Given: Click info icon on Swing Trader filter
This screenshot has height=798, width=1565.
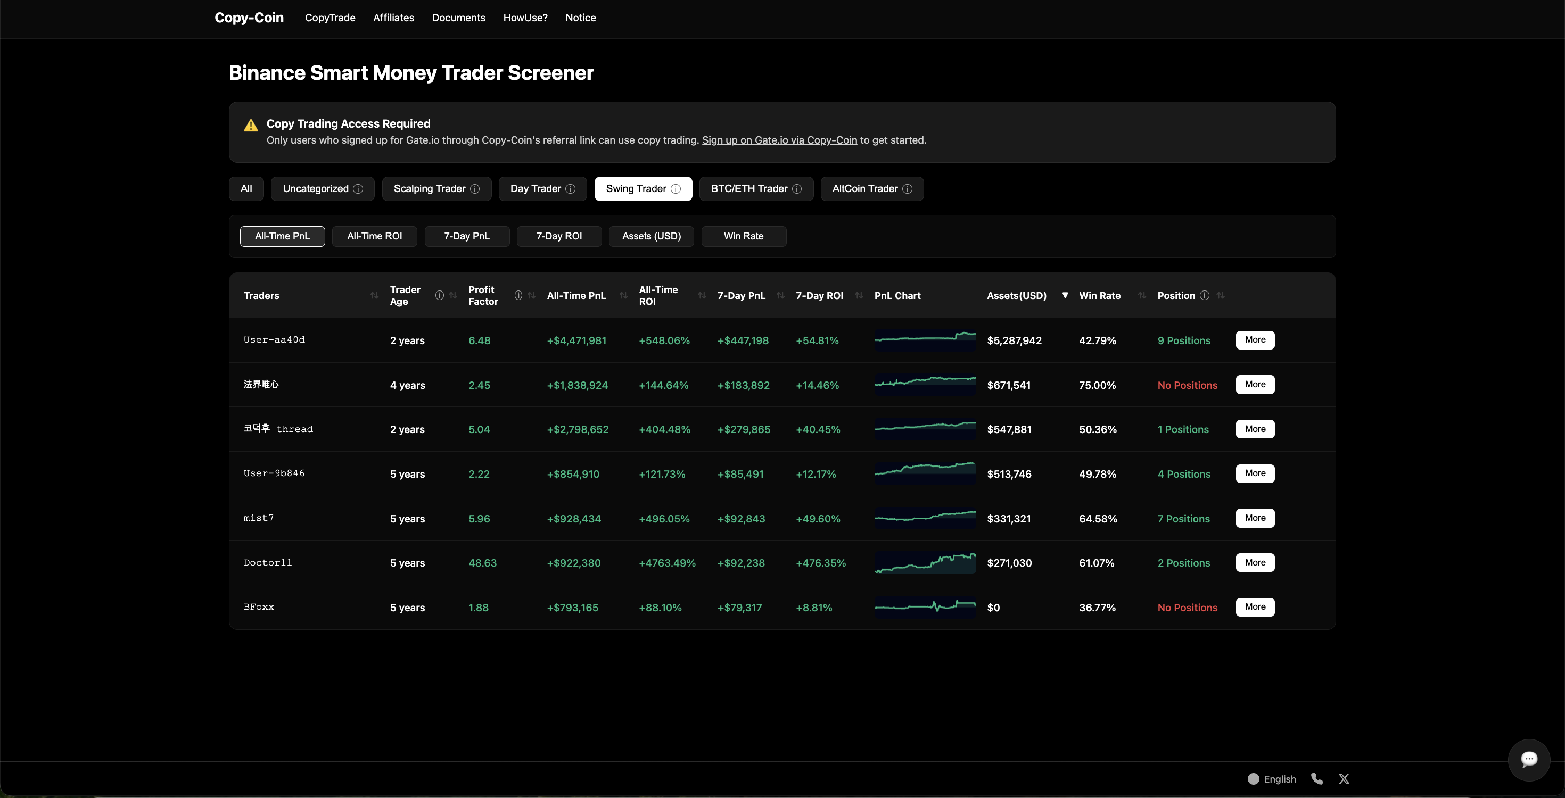Looking at the screenshot, I should tap(676, 189).
